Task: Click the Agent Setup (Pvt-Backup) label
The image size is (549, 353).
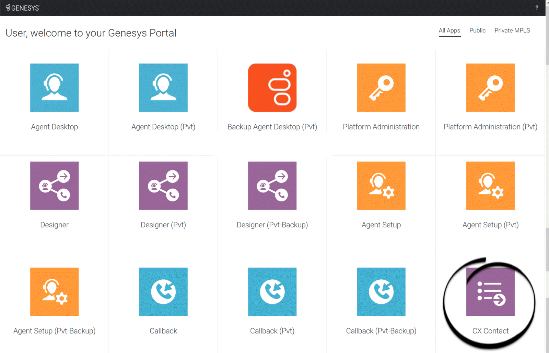Action: tap(54, 331)
